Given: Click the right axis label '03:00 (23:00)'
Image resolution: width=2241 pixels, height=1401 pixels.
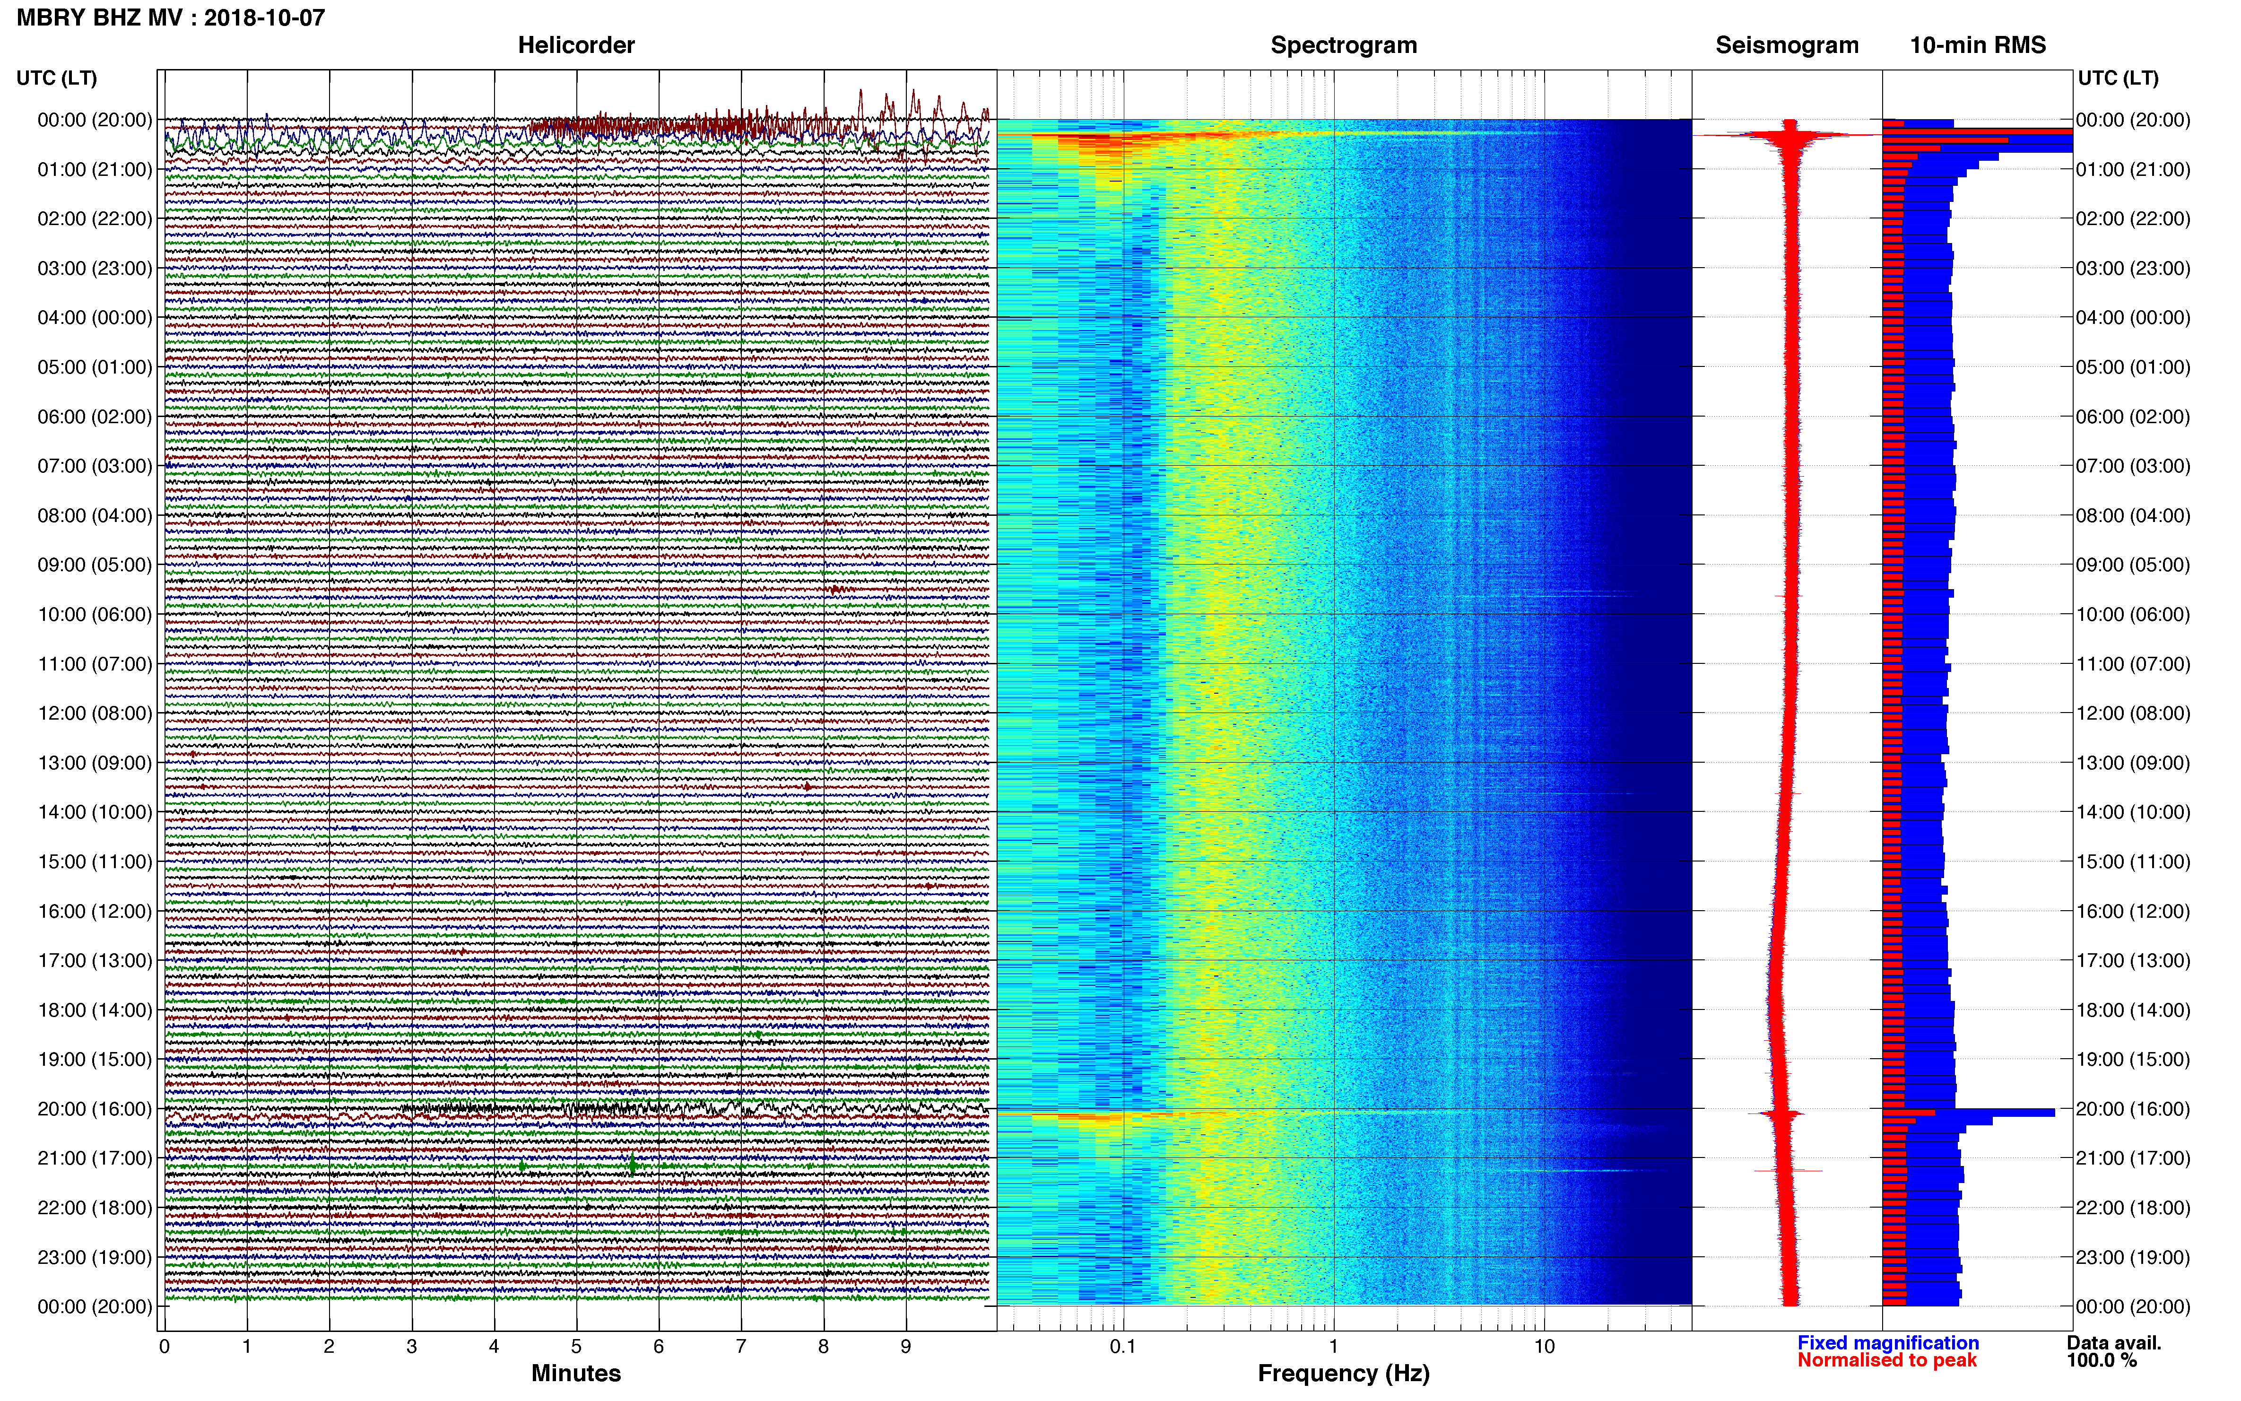Looking at the screenshot, I should click(2133, 269).
